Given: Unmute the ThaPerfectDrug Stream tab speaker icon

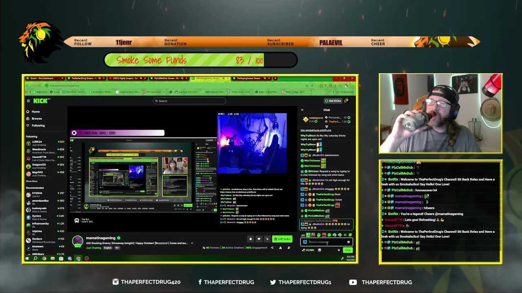Looking at the screenshot, I should pos(99,78).
